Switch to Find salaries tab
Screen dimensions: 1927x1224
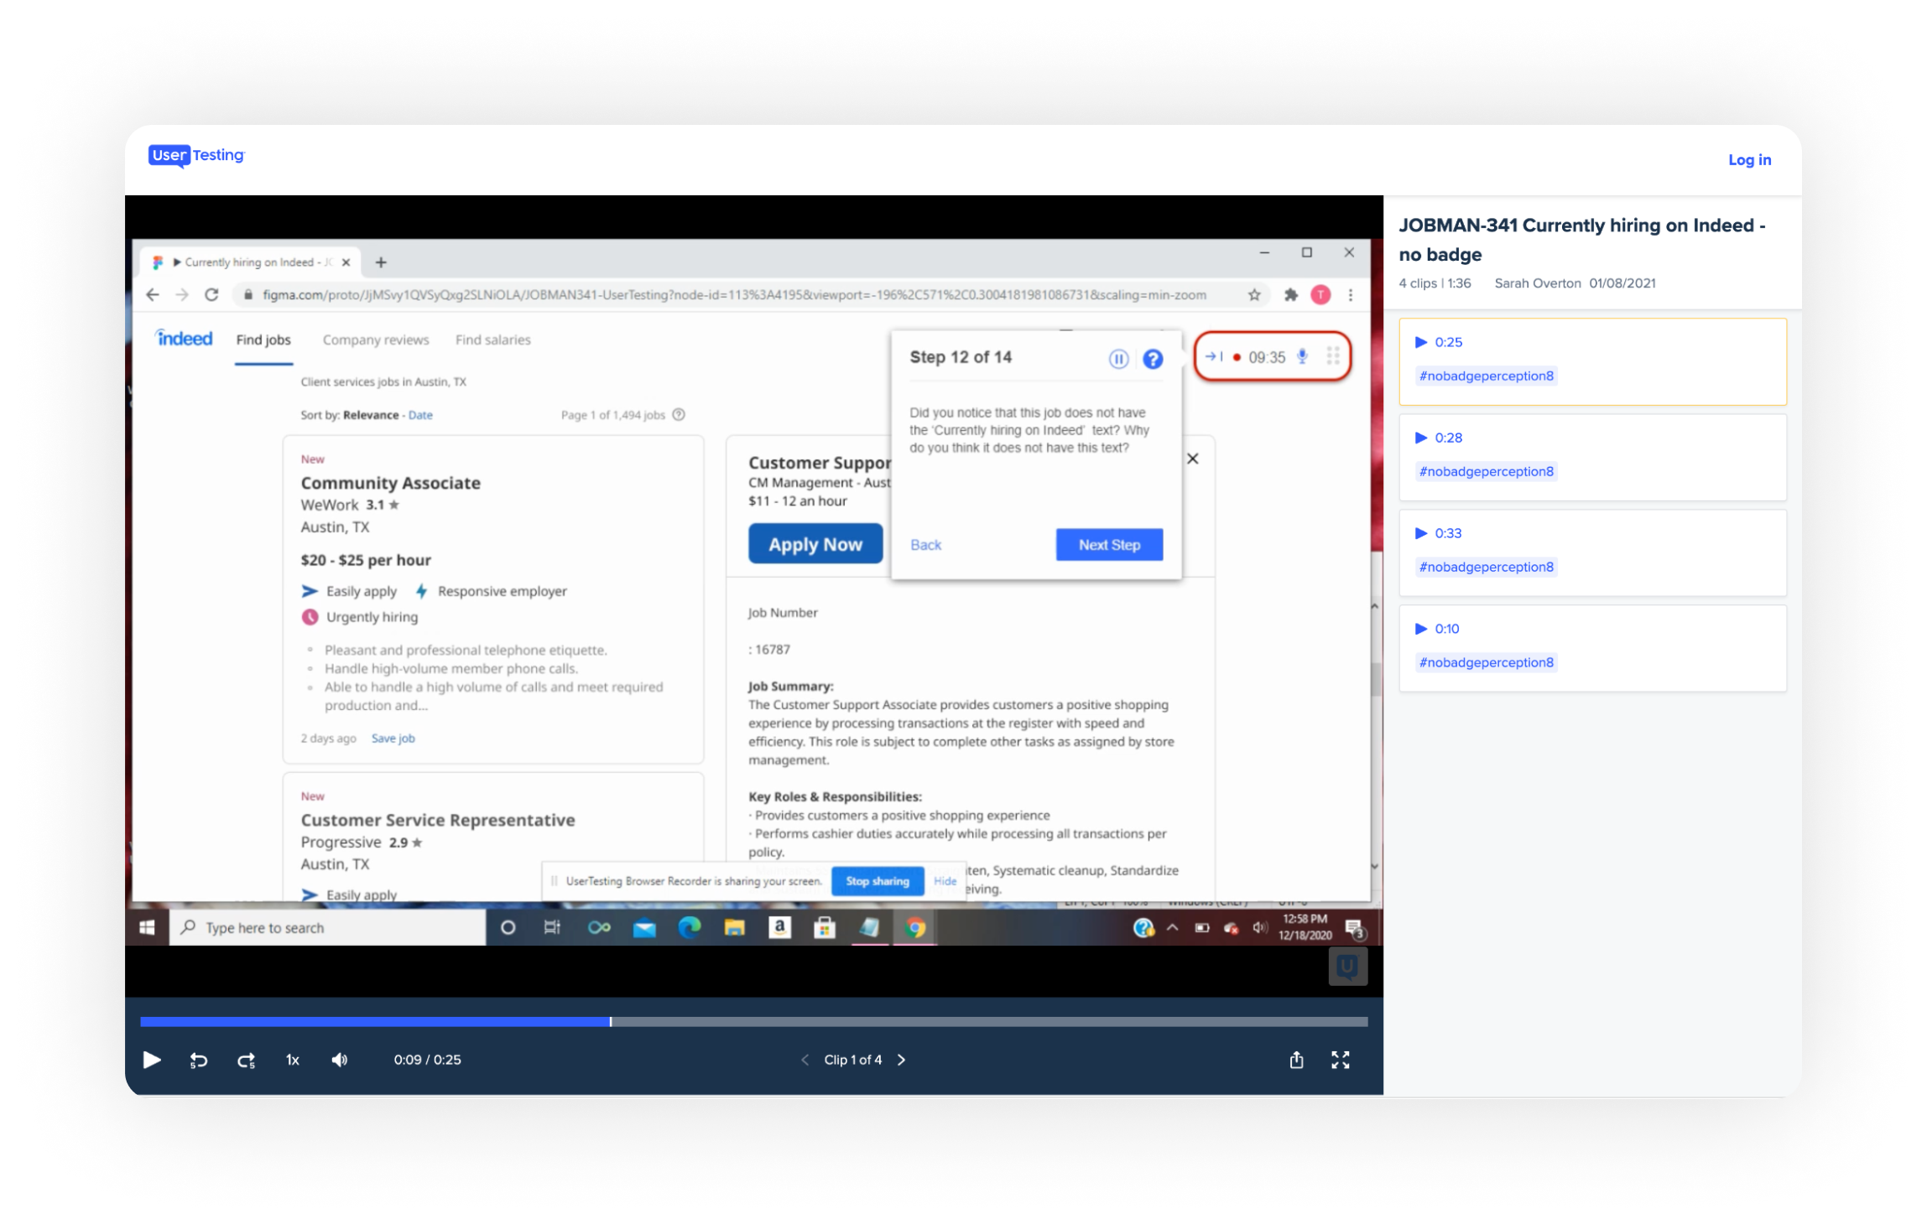point(493,340)
